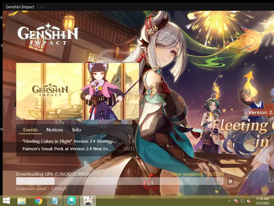Screen dimensions: 274x206
Task: Select the Genshin Impact launcher taskbar icon
Action: click(x=88, y=201)
